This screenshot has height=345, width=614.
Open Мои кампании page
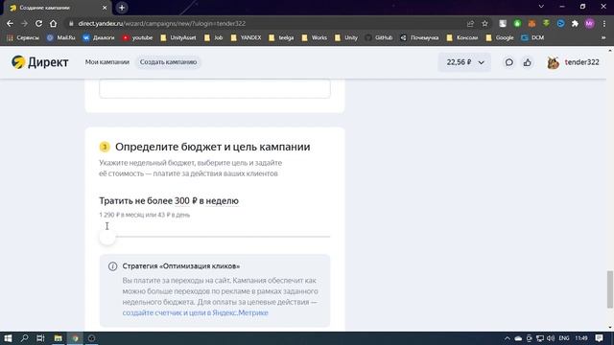click(106, 62)
